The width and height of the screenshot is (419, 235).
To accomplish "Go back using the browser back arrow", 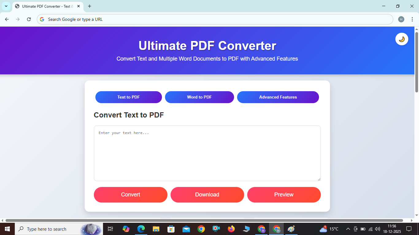I will point(7,19).
